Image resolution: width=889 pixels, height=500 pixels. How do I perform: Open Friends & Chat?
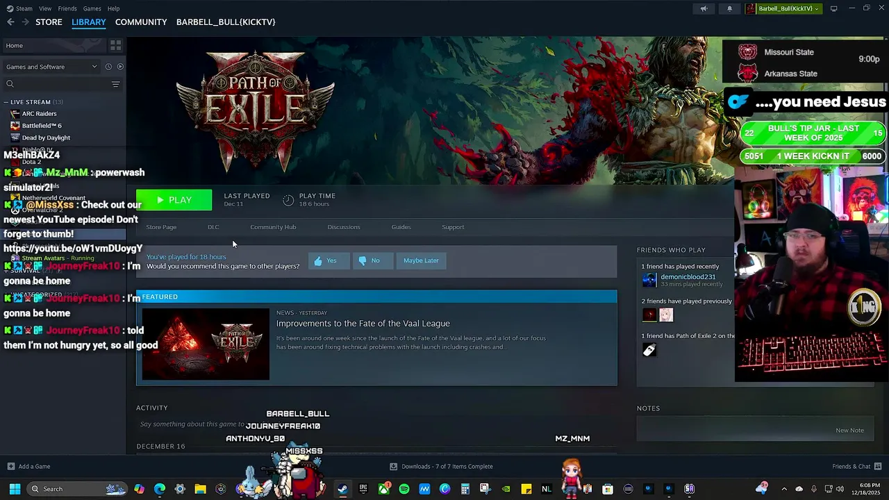click(x=856, y=467)
